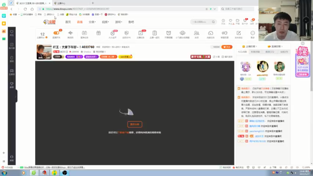The height and width of the screenshot is (176, 313).
Task: Open the gauge task icon in toolbar
Action: point(210,33)
